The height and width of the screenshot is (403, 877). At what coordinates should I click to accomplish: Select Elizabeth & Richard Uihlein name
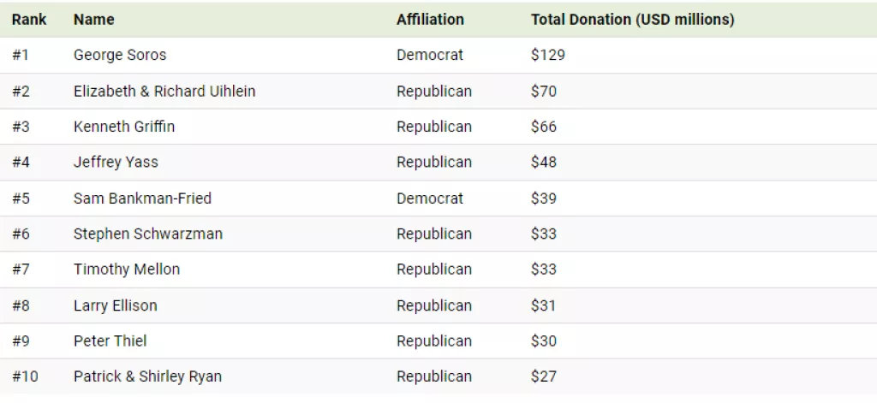click(164, 91)
